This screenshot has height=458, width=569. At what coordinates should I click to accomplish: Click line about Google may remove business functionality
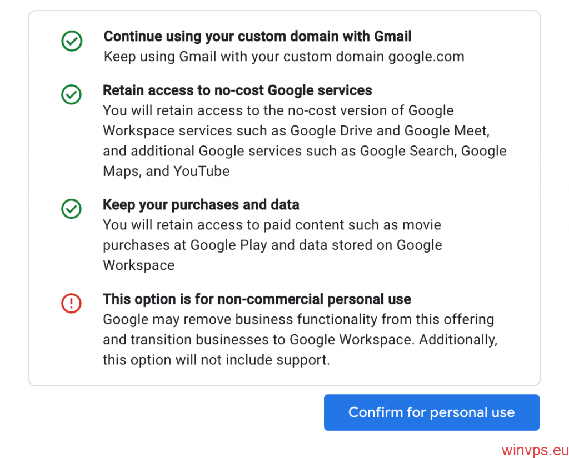click(298, 319)
